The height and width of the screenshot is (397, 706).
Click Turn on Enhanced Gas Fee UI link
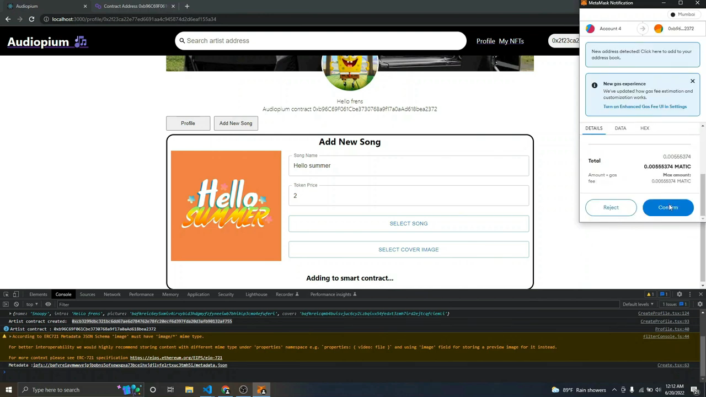coord(645,106)
